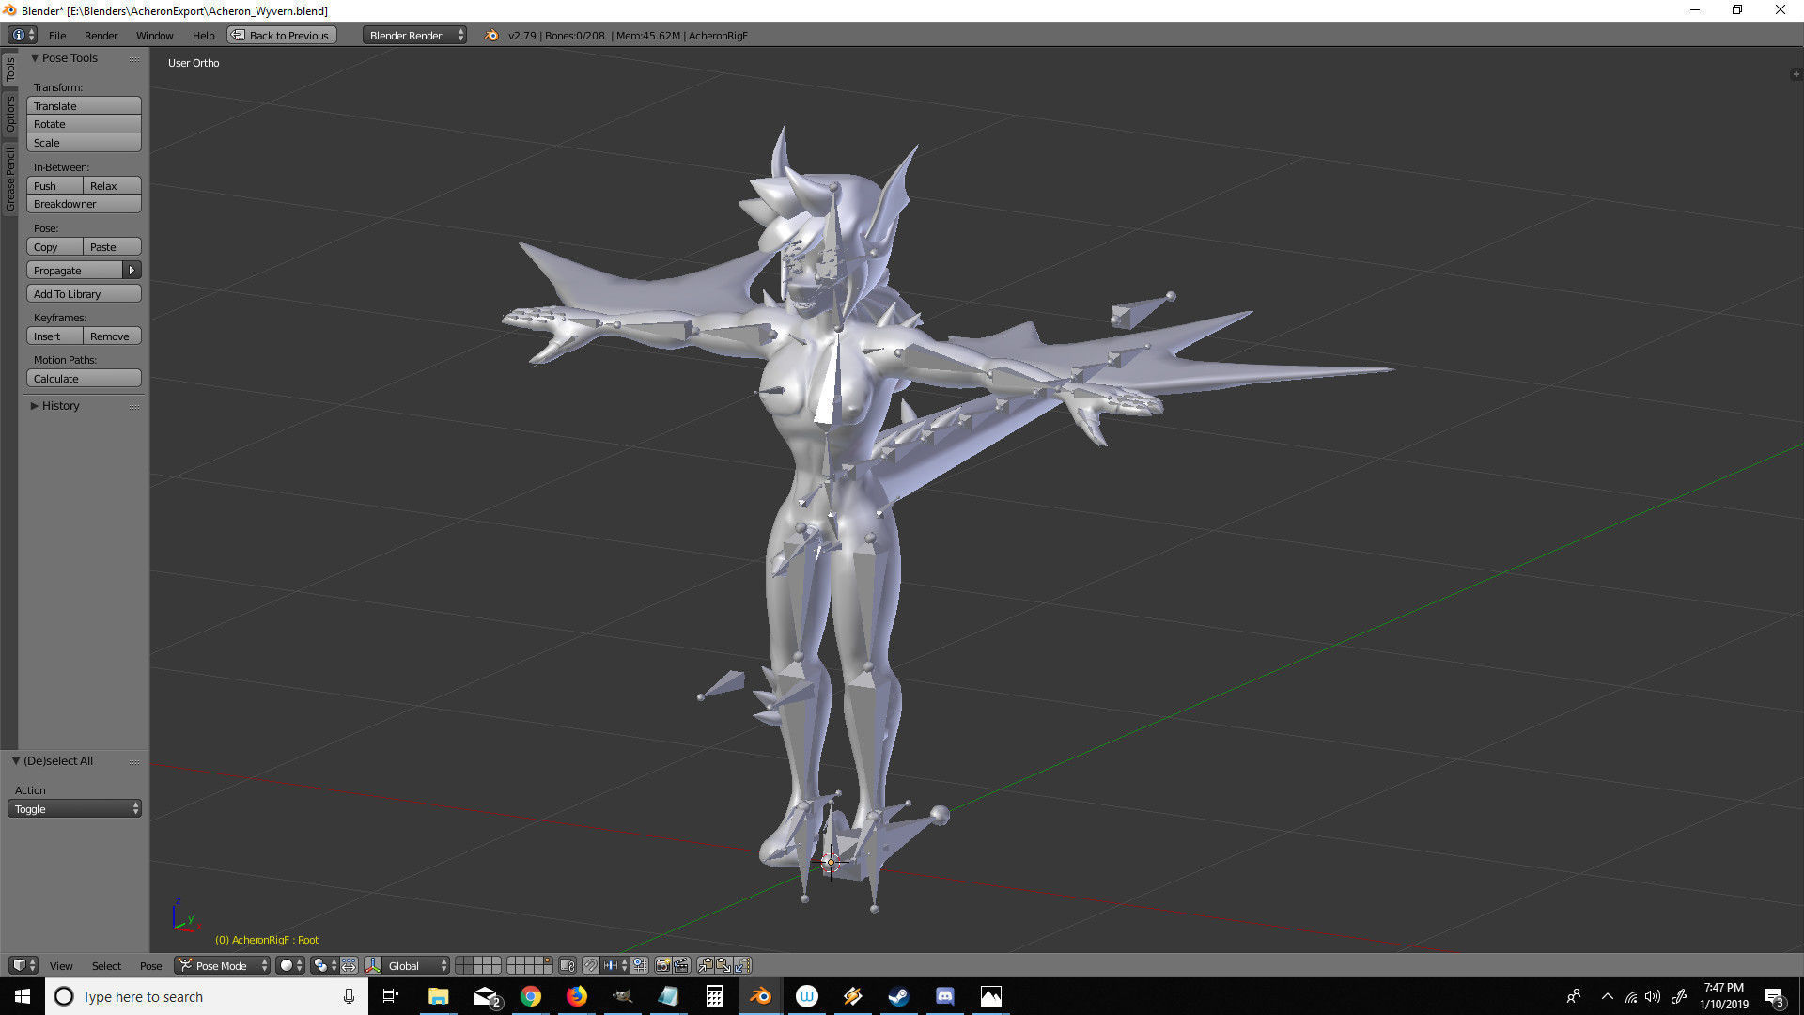The height and width of the screenshot is (1015, 1804).
Task: Open the Toggle action dropdown
Action: click(74, 809)
